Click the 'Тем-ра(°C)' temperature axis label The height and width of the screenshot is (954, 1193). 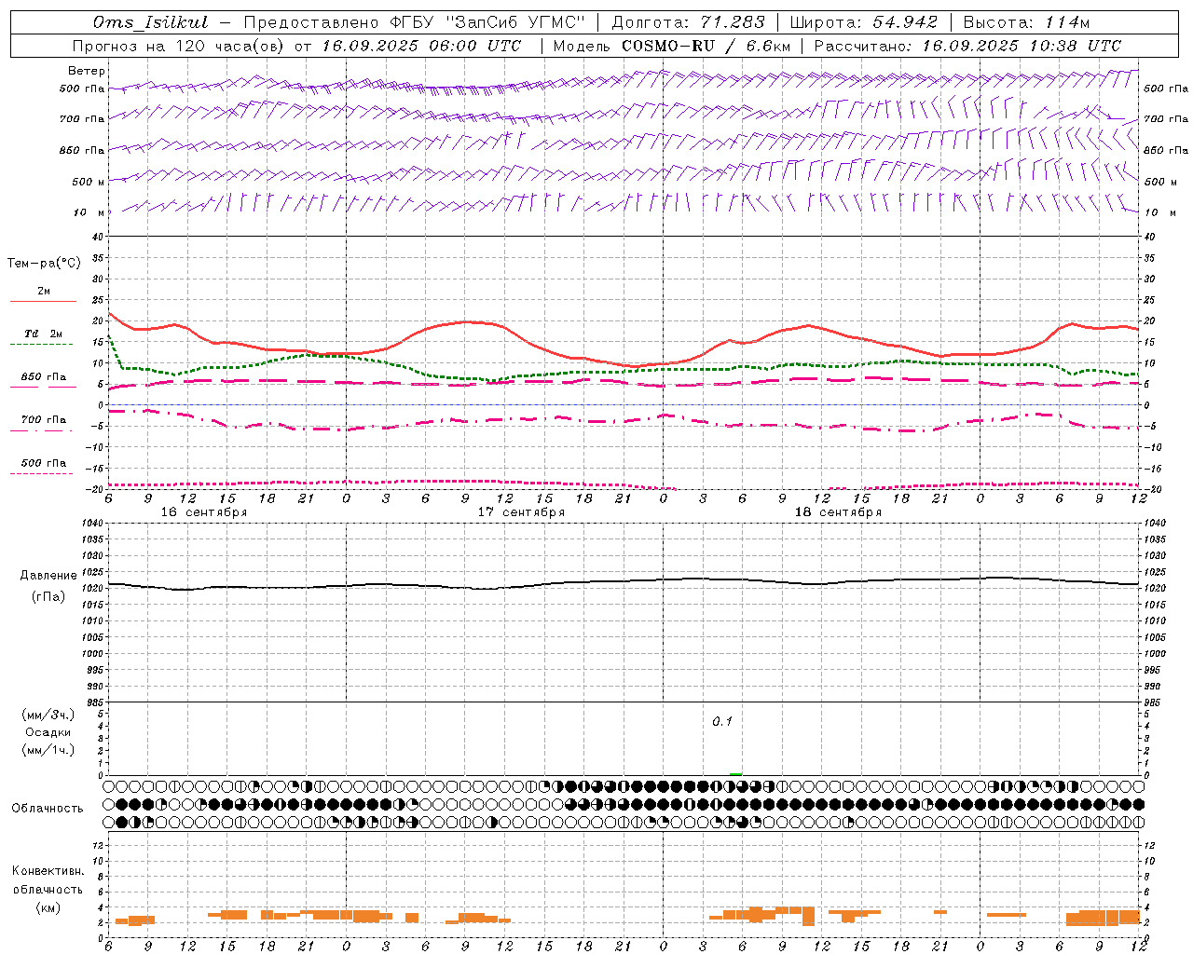pyautogui.click(x=44, y=264)
